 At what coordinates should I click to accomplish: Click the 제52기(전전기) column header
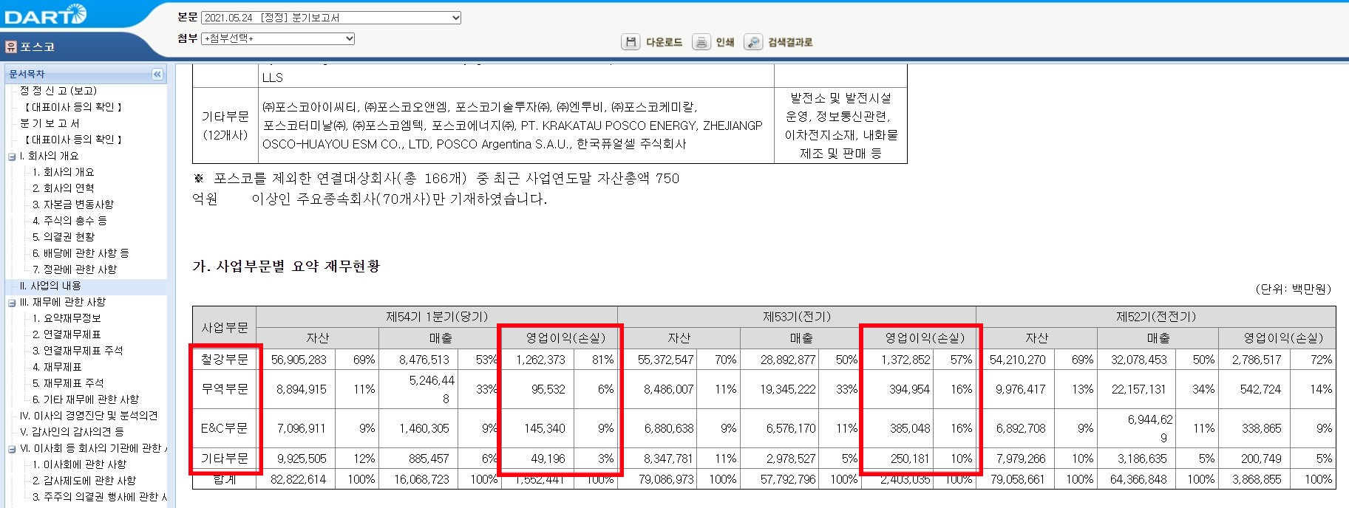tap(1156, 317)
